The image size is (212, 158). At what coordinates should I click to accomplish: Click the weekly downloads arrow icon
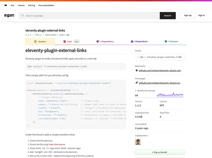click(x=136, y=91)
